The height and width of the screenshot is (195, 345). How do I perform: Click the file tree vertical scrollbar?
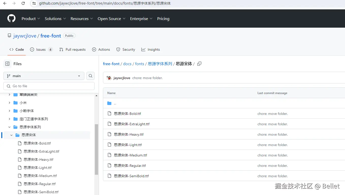pyautogui.click(x=96, y=150)
